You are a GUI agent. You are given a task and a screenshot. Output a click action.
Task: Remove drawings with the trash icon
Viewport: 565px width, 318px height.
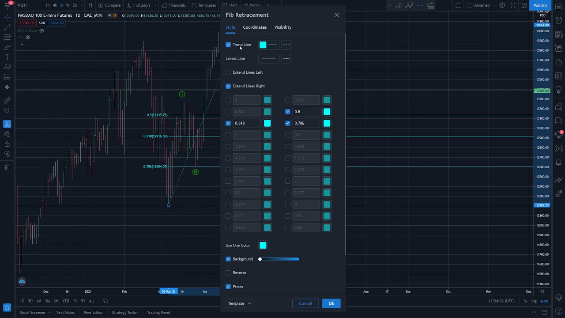[x=7, y=167]
